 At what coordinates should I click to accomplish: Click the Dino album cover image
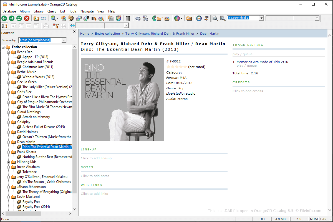(x=122, y=99)
